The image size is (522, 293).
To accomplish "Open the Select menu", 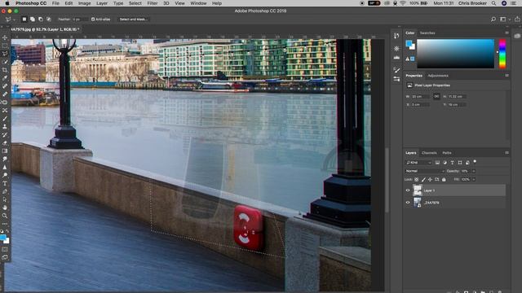I will [x=135, y=3].
